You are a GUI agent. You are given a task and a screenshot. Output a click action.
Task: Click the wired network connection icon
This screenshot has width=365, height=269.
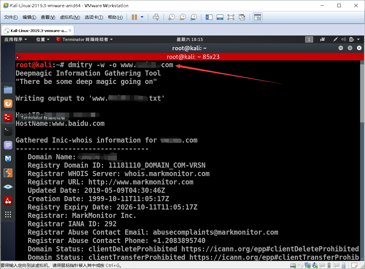point(335,40)
